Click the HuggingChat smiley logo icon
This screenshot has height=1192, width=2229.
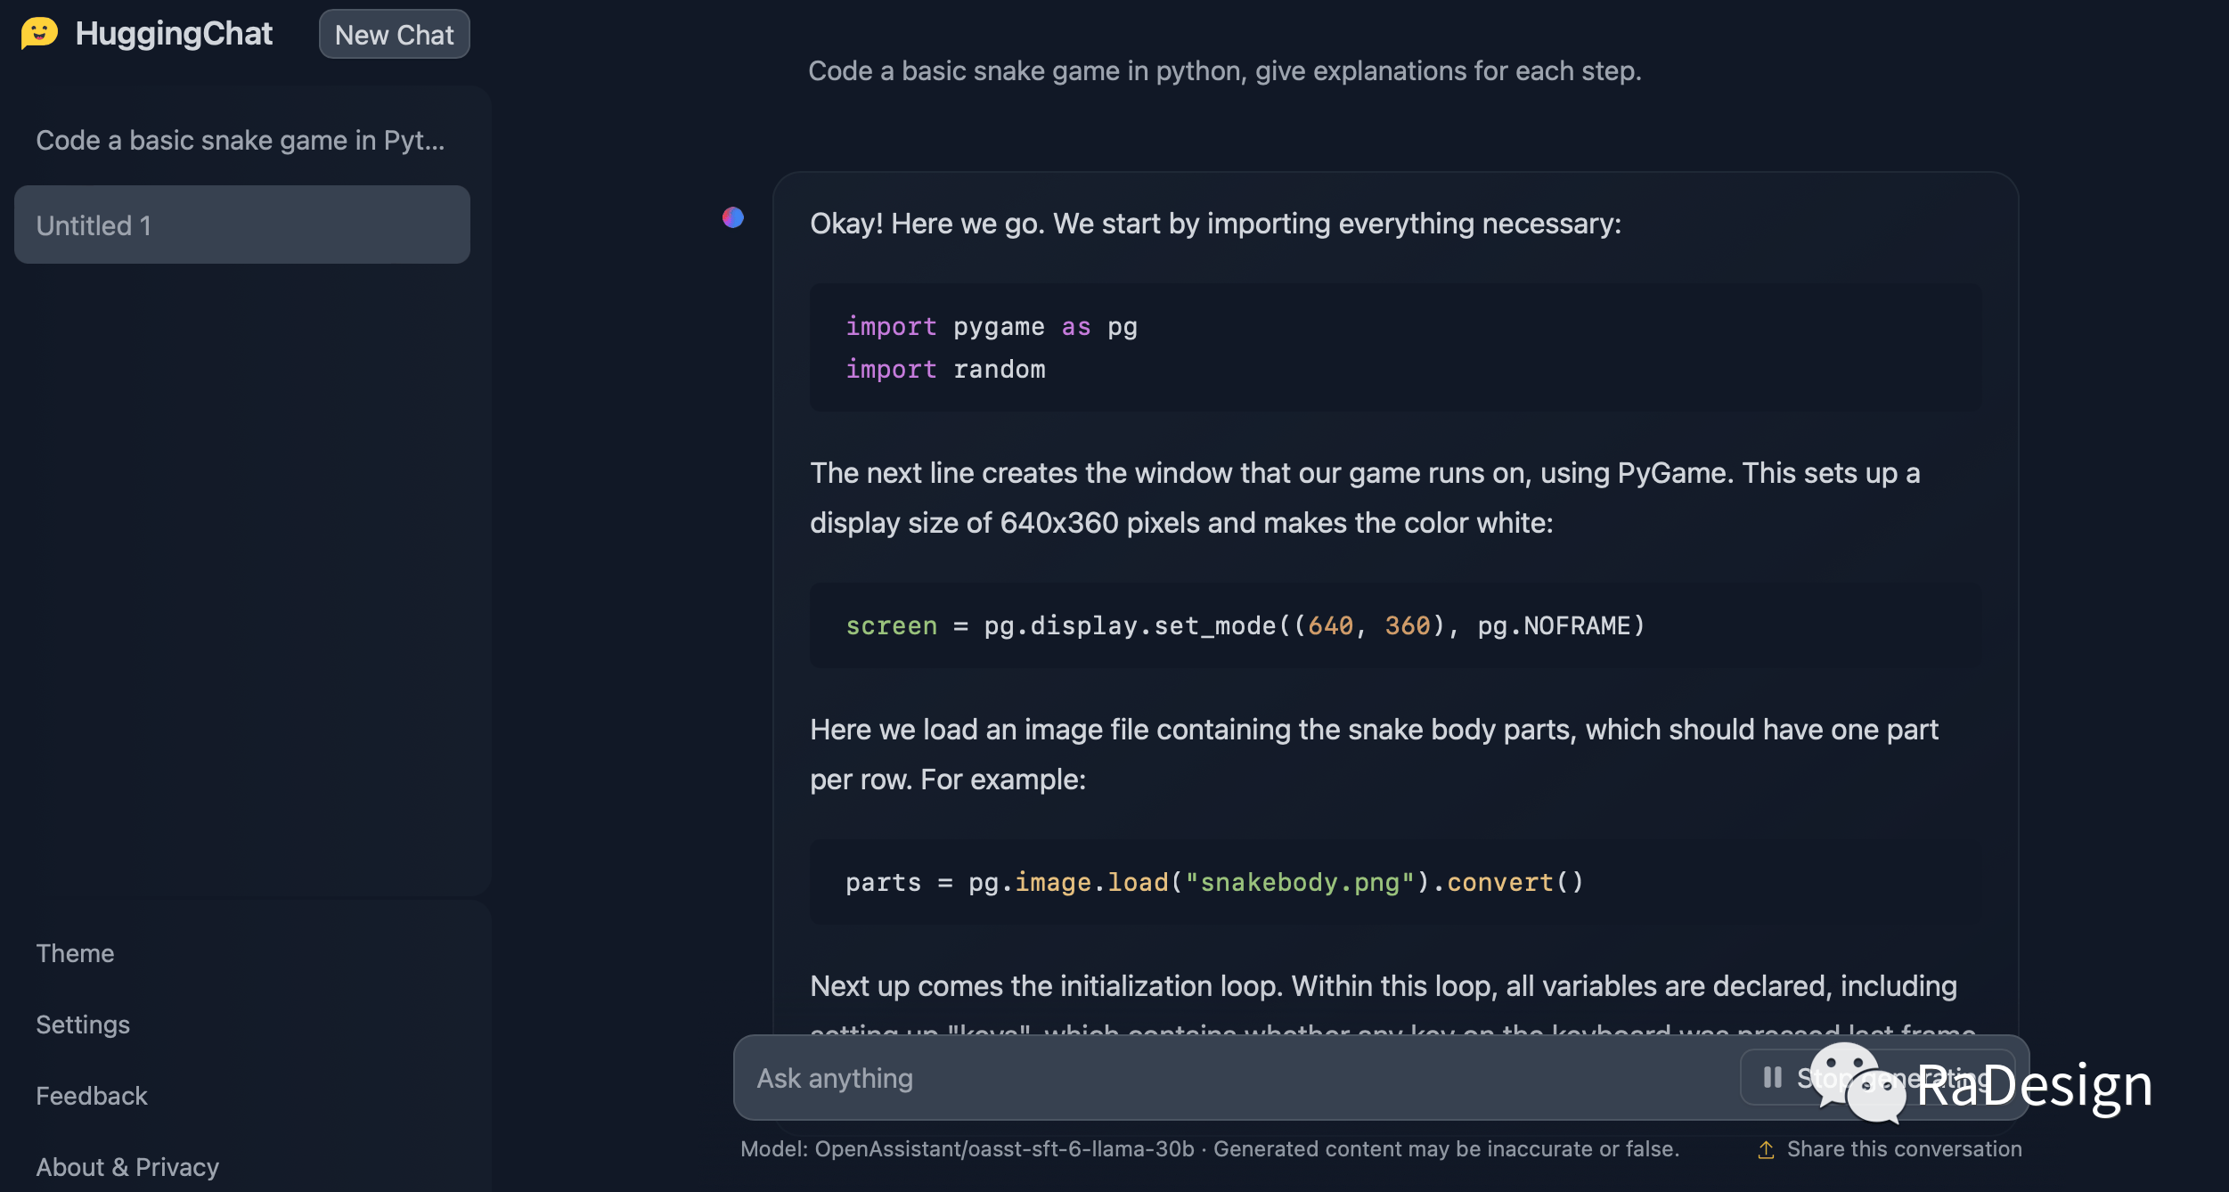[39, 33]
